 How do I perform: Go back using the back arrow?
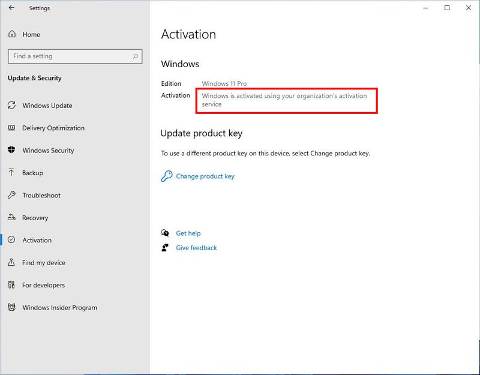pos(11,8)
